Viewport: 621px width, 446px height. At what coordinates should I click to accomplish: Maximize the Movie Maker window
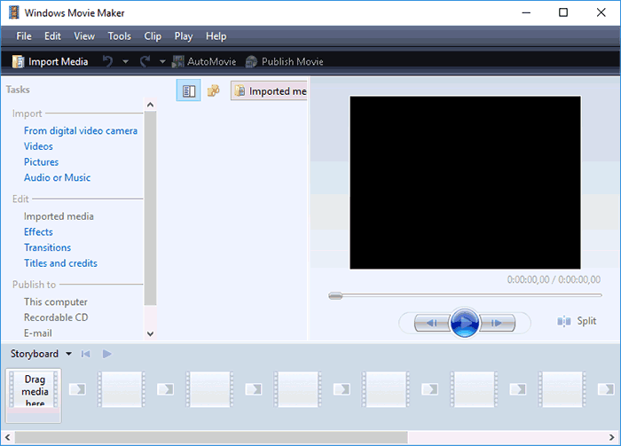(563, 12)
